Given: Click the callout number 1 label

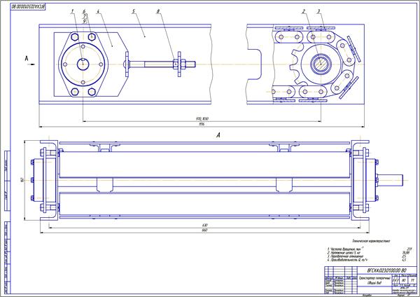Looking at the screenshot, I should click(72, 11).
